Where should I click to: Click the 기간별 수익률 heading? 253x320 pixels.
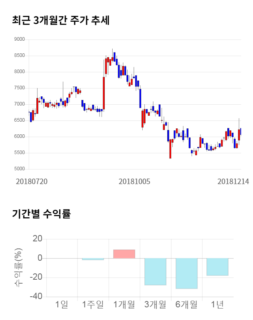tap(41, 214)
